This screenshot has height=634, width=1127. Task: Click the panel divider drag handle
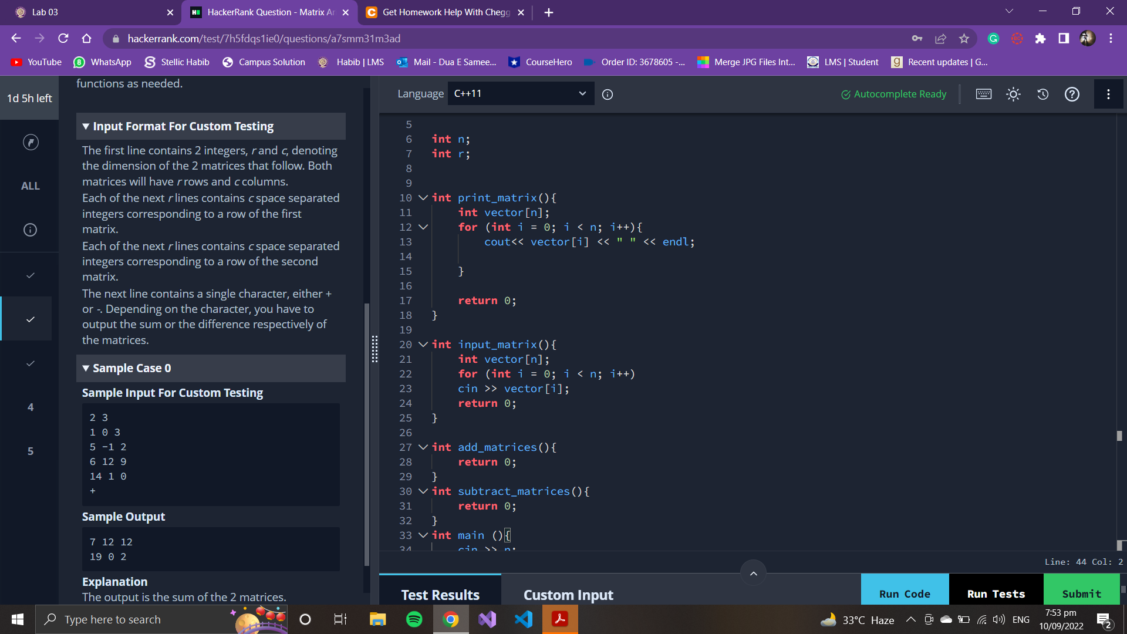pos(374,349)
